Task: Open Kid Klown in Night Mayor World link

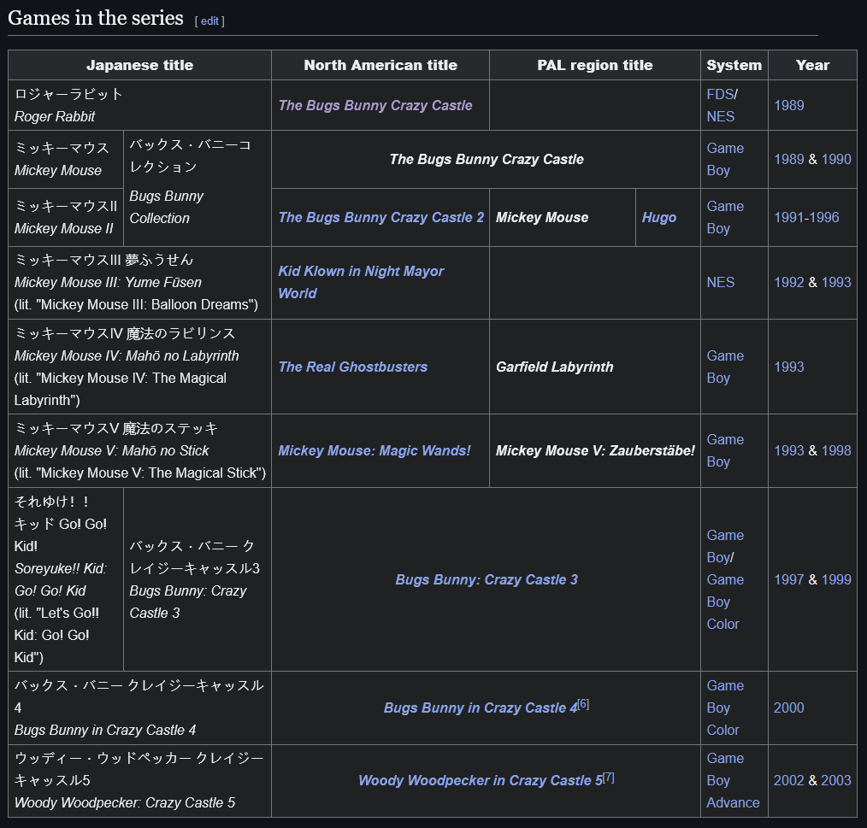Action: [x=361, y=282]
